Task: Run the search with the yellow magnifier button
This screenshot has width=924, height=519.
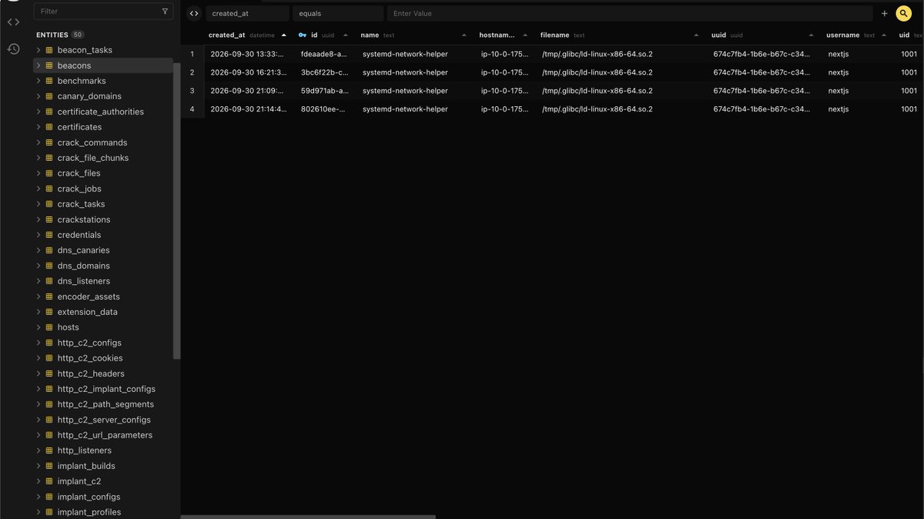Action: (x=903, y=13)
